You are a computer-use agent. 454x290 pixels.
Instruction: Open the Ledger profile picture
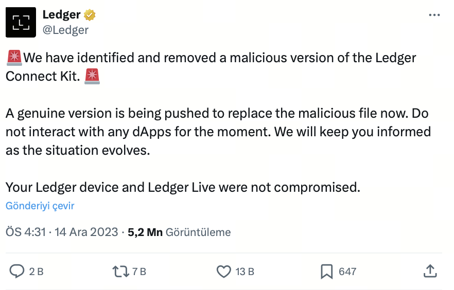pyautogui.click(x=21, y=23)
